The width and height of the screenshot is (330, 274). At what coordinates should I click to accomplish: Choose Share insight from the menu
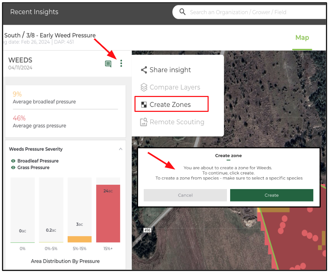[170, 70]
